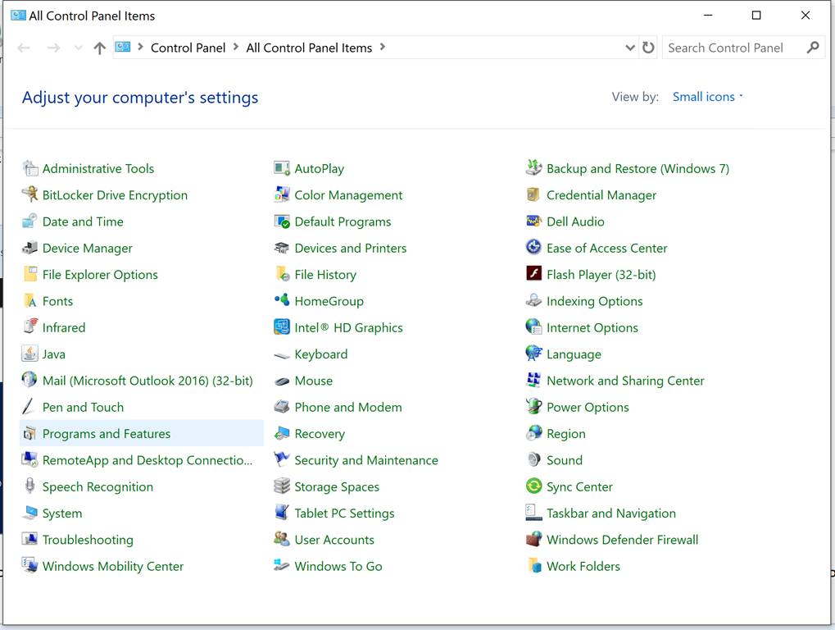Expand the chevron before Control Panel breadcrumb
Viewport: 835px width, 630px height.
(141, 47)
